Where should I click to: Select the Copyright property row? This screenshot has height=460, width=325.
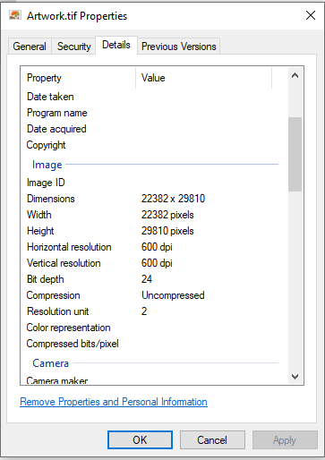tap(152, 145)
